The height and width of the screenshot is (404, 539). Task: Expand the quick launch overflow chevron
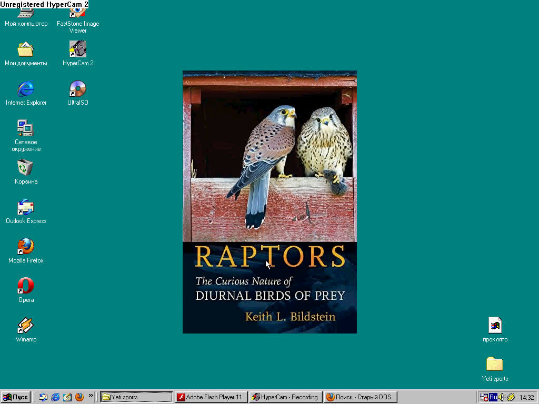tap(91, 396)
